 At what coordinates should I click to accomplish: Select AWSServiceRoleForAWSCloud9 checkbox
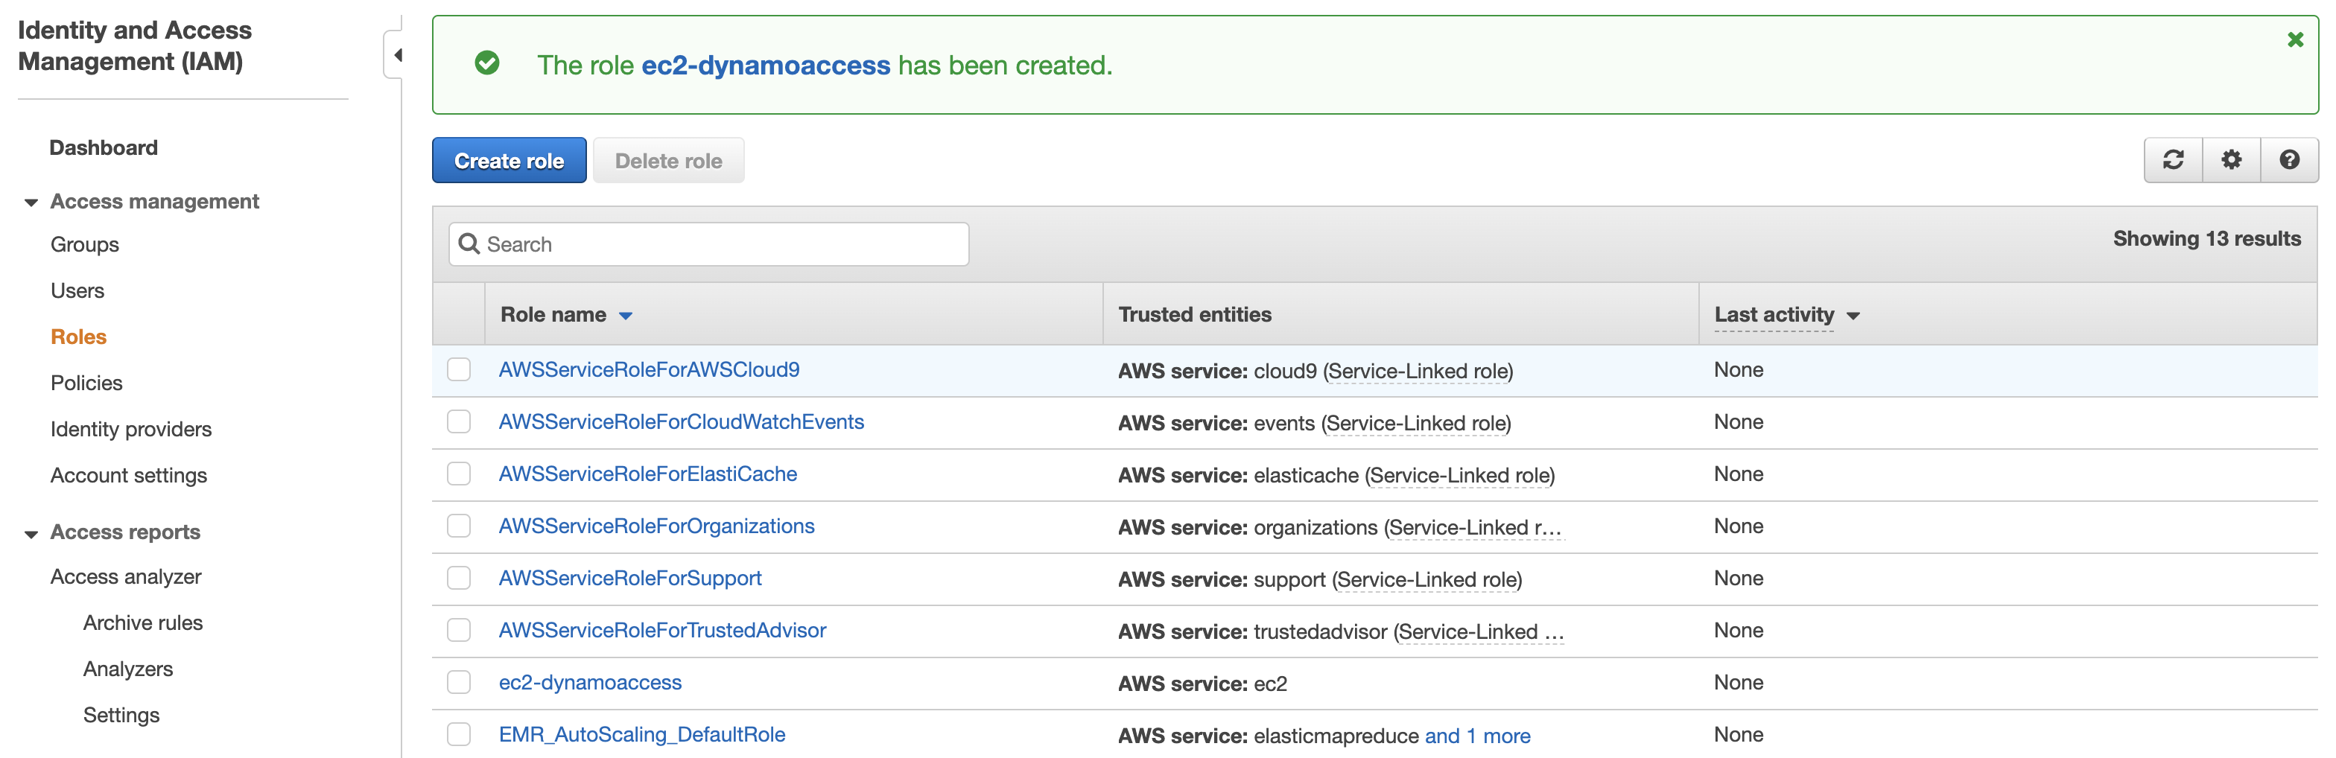click(x=459, y=370)
